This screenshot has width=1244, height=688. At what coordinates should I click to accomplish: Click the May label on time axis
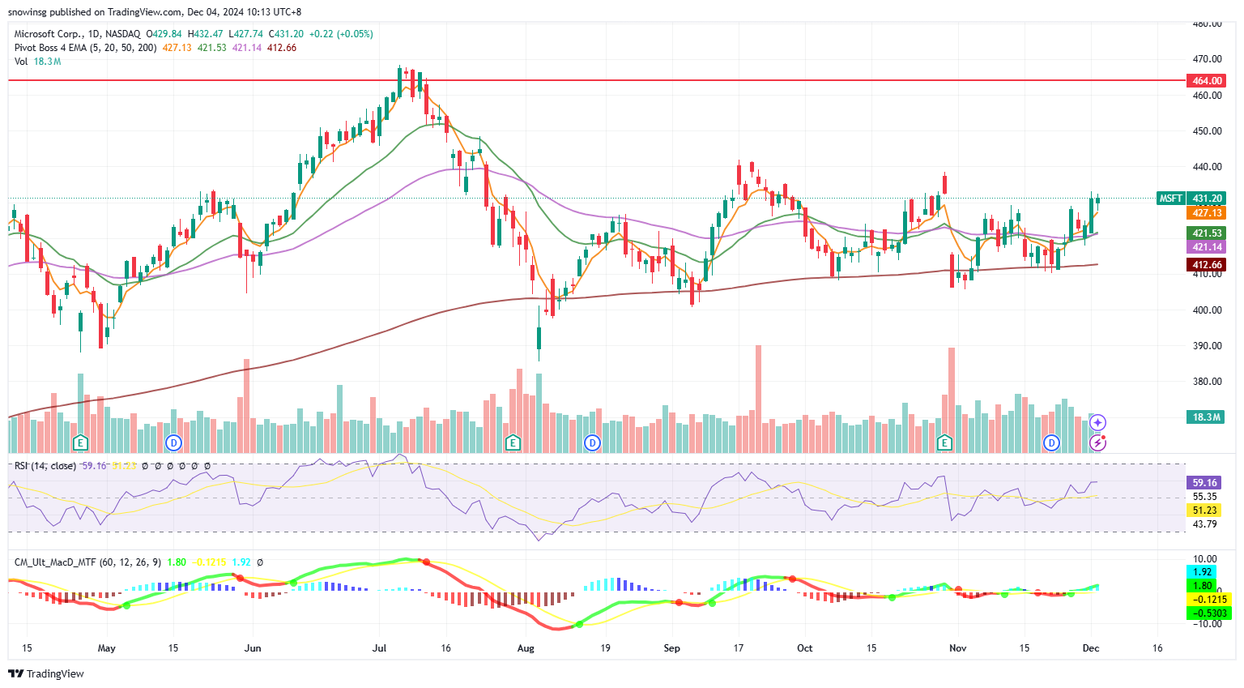click(x=106, y=648)
